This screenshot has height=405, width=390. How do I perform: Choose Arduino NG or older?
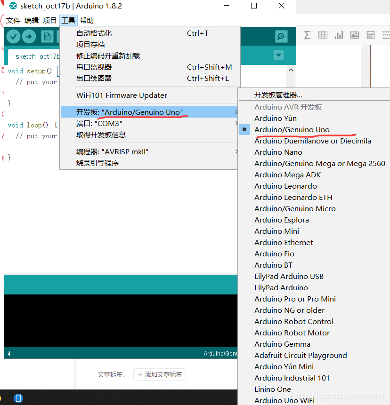tap(314, 310)
